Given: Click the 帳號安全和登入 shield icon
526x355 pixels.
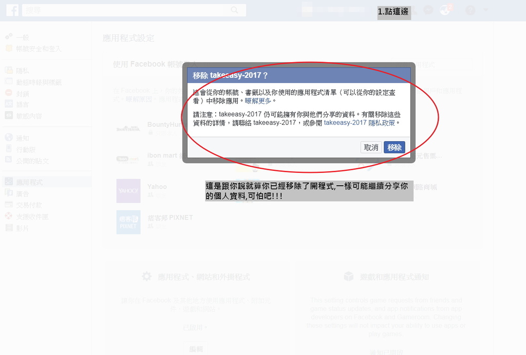Looking at the screenshot, I should (x=9, y=48).
